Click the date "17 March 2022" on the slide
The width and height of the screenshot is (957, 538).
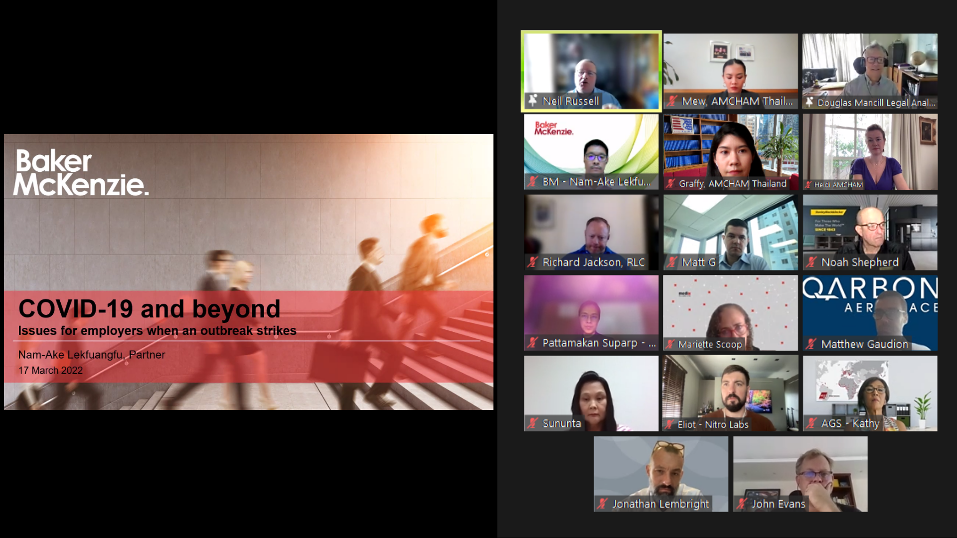click(x=50, y=371)
